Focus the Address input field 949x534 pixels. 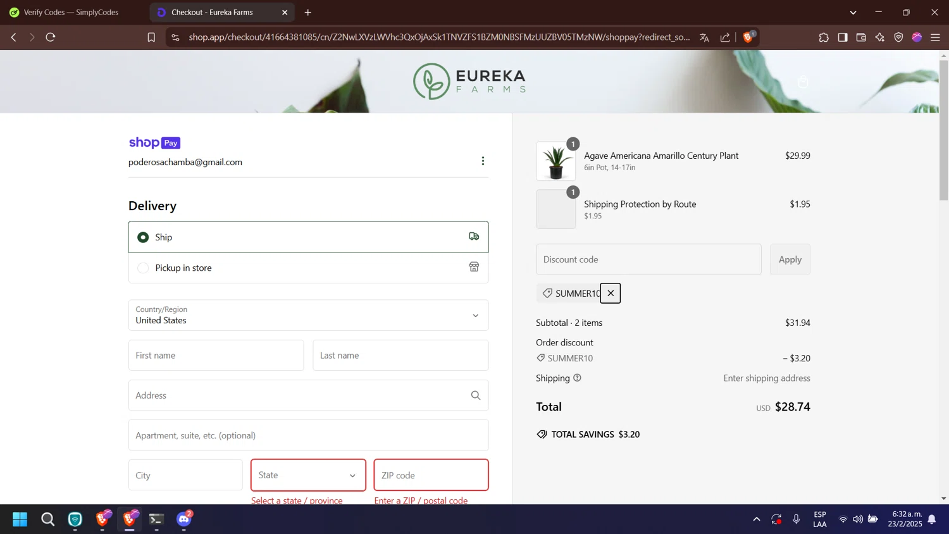coord(308,395)
